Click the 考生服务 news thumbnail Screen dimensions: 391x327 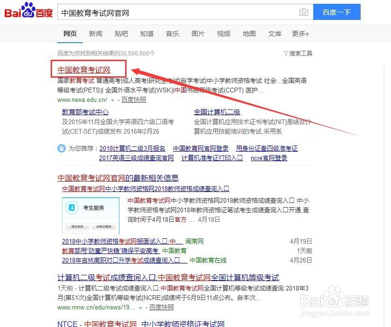(x=91, y=216)
